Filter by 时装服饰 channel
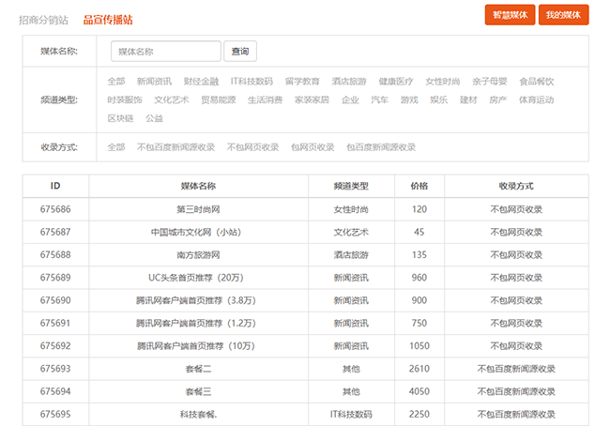 pos(125,100)
